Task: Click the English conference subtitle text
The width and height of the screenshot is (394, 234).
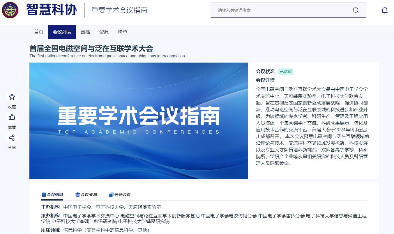Action: point(107,56)
